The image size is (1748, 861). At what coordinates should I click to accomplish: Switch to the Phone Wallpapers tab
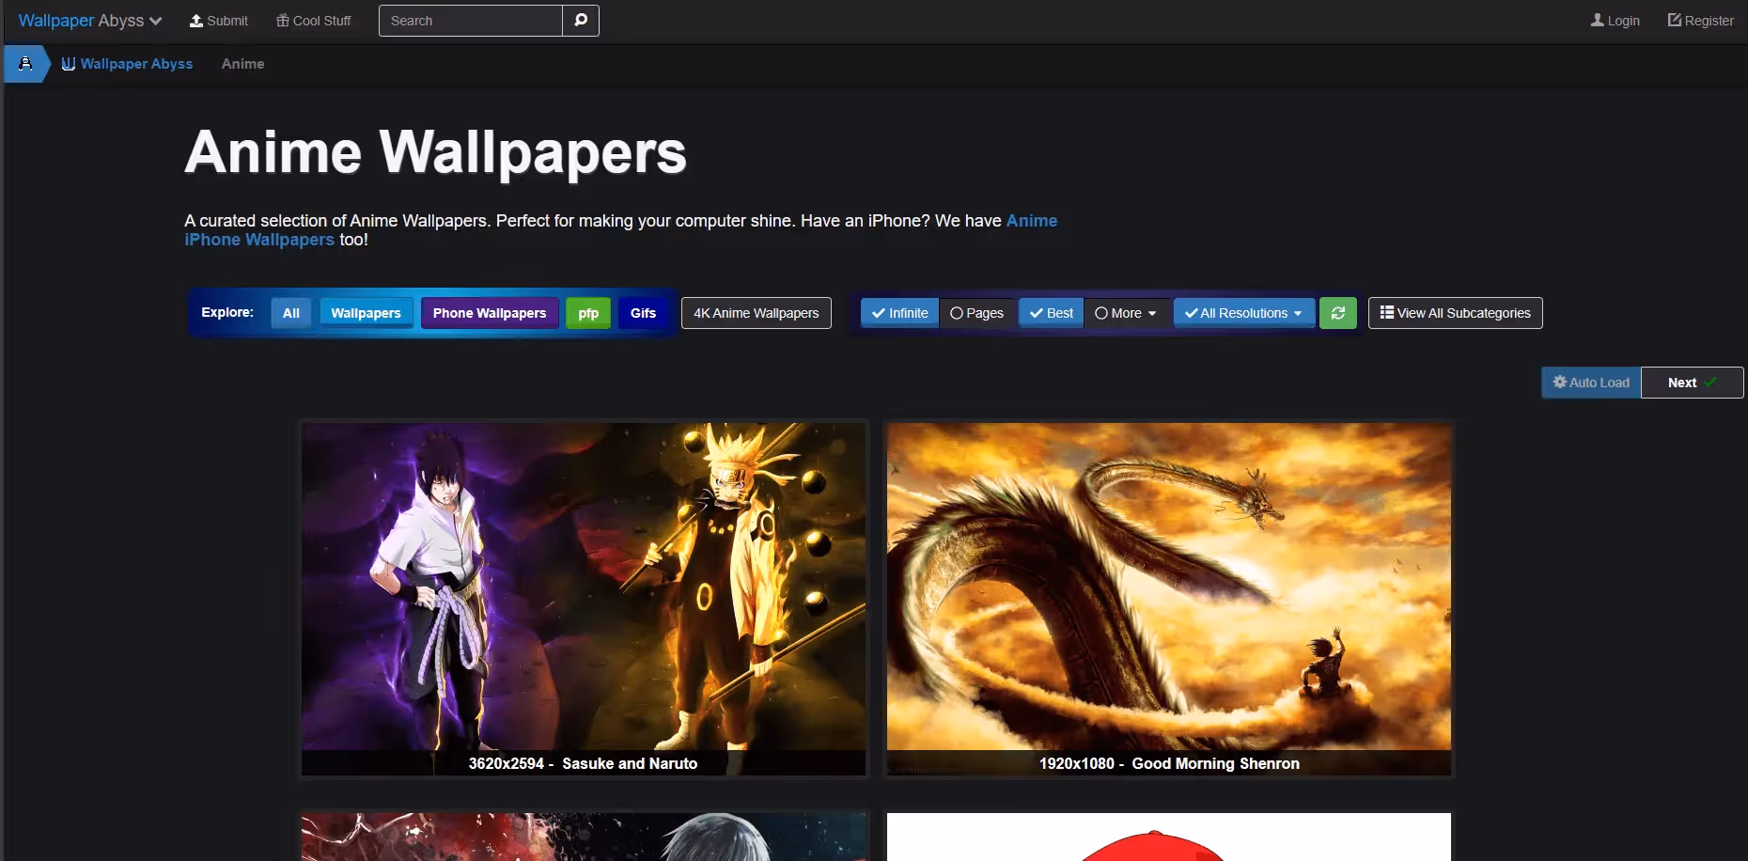489,313
